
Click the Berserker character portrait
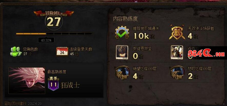click(x=27, y=80)
